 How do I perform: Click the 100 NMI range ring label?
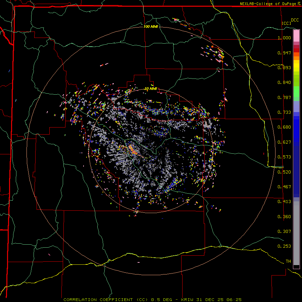pos(151,27)
